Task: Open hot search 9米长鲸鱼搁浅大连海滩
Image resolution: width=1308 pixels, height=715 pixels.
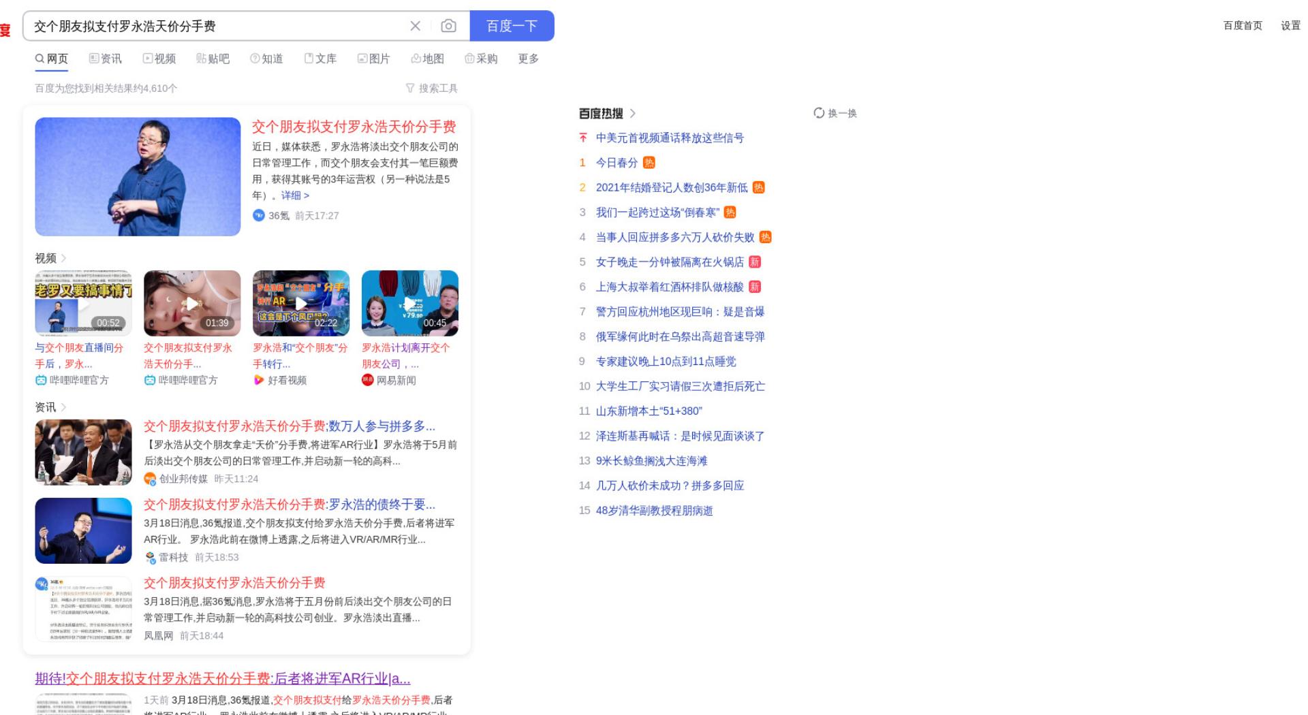Action: tap(651, 461)
